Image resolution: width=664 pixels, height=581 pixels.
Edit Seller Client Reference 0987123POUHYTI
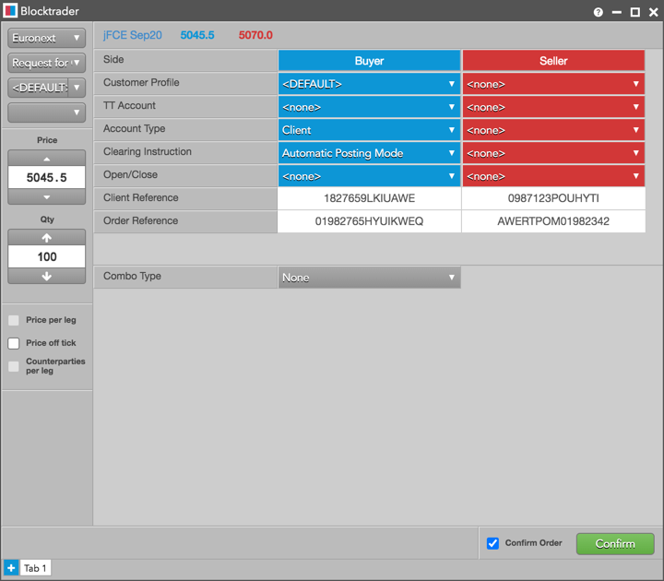553,198
